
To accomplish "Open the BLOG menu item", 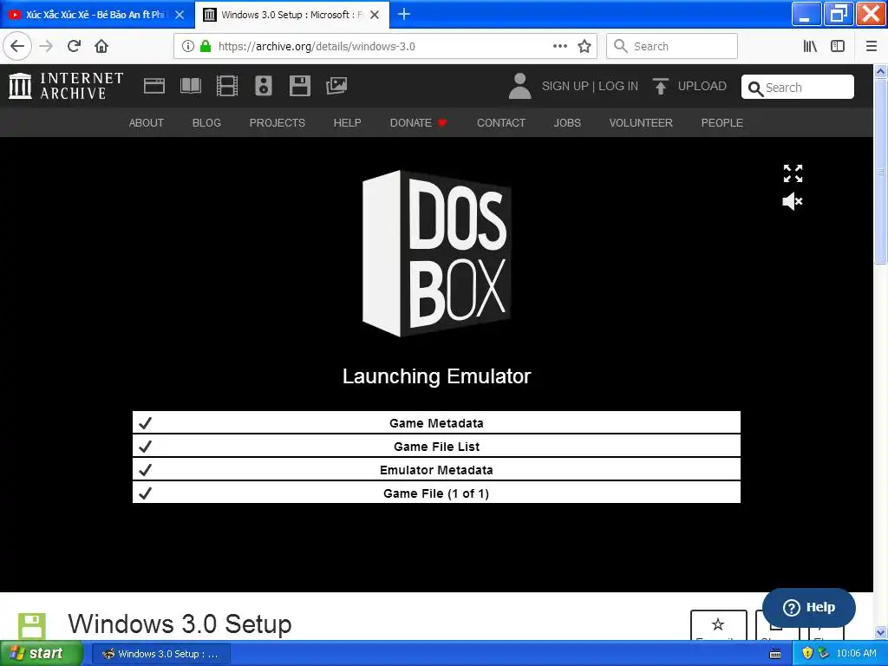I will (206, 122).
